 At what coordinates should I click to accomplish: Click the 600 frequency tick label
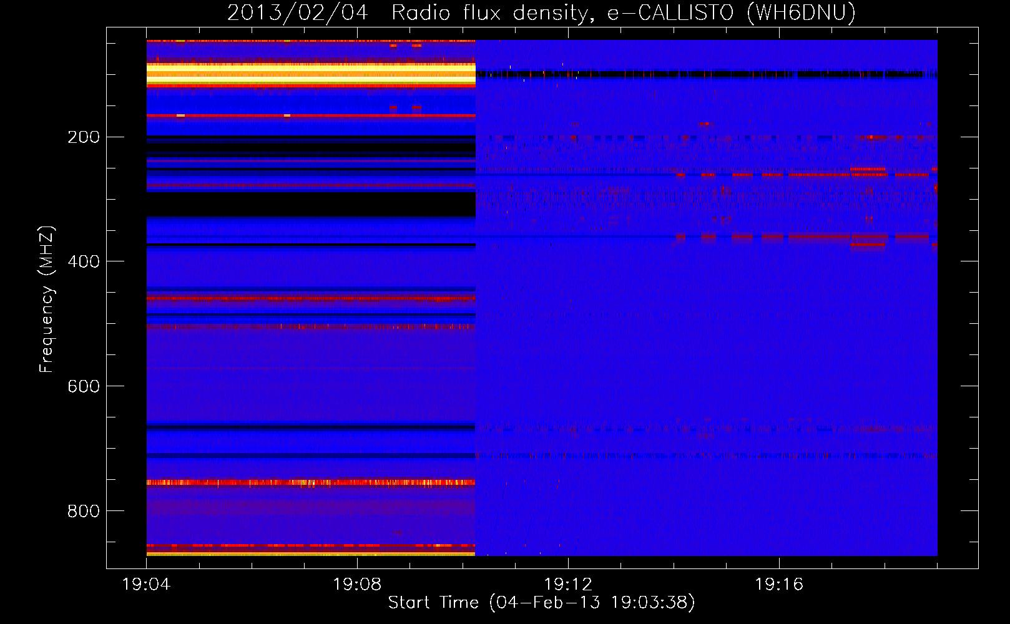(x=84, y=386)
